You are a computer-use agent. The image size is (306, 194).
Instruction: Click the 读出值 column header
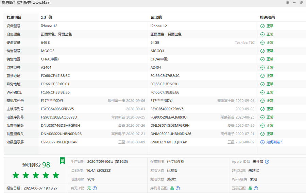coord(156,17)
